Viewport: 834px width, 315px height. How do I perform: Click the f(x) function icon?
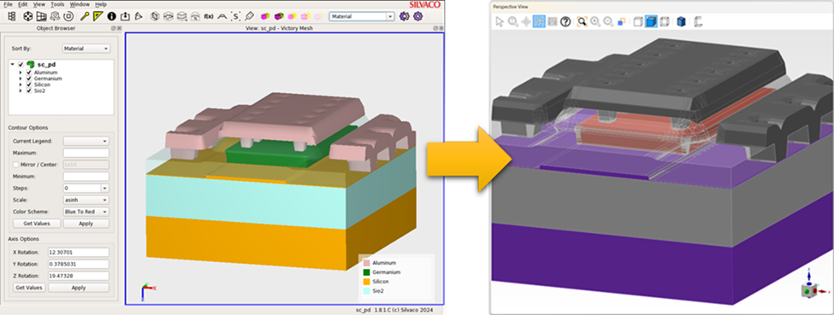[x=209, y=16]
